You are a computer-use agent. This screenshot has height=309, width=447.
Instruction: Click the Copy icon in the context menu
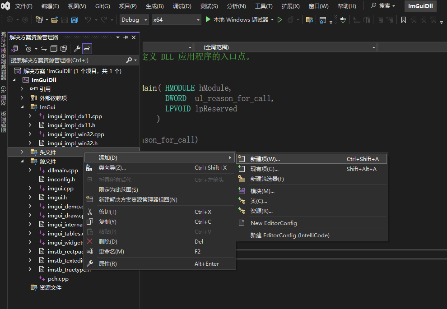point(90,221)
